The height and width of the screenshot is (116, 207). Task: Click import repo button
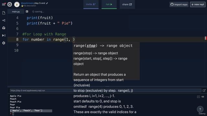179,5
